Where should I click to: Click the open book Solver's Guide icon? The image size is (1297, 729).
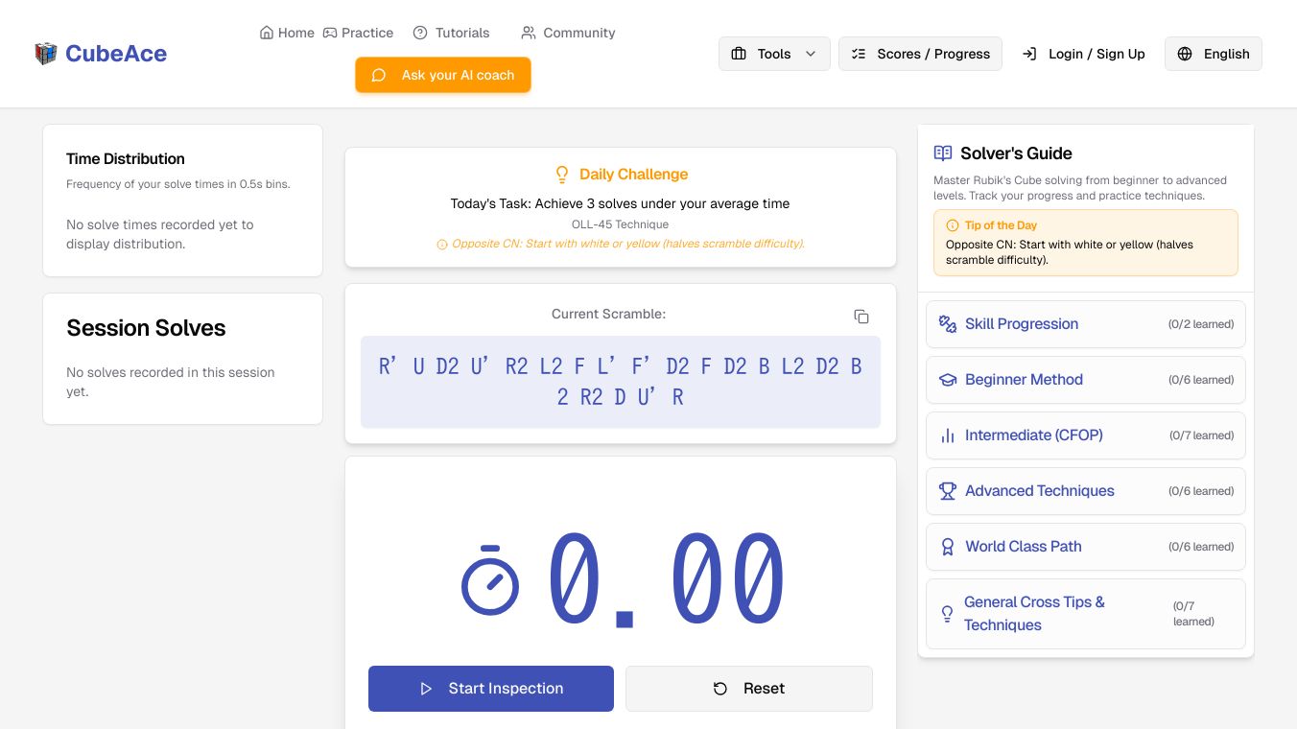(x=943, y=153)
